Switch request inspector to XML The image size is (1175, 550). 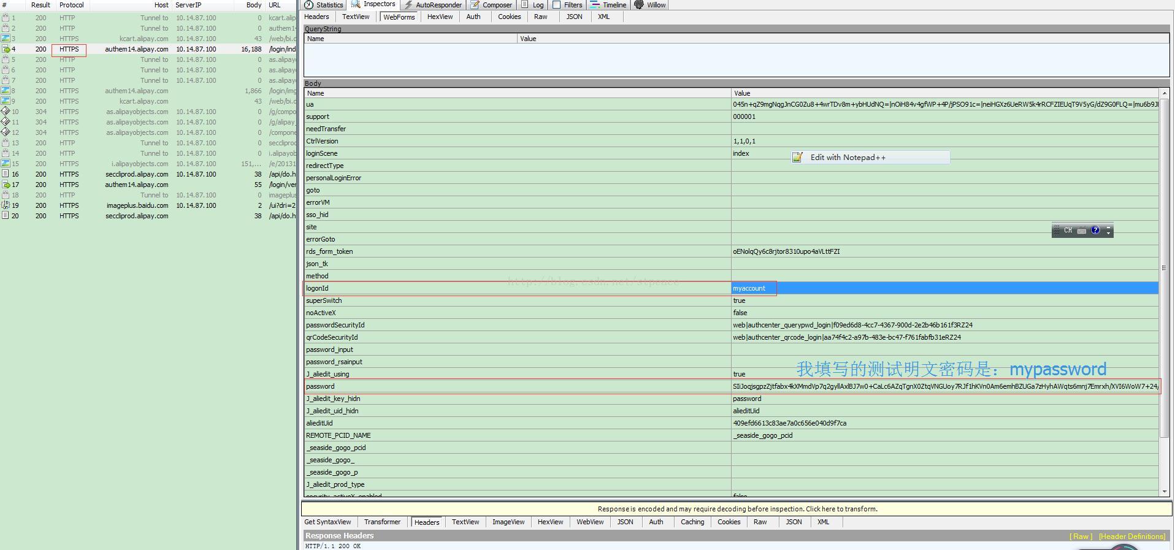604,17
